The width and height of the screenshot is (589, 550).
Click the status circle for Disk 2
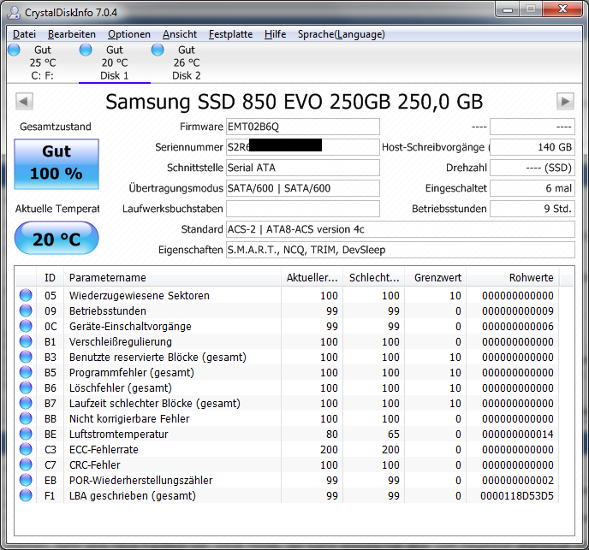pos(158,50)
